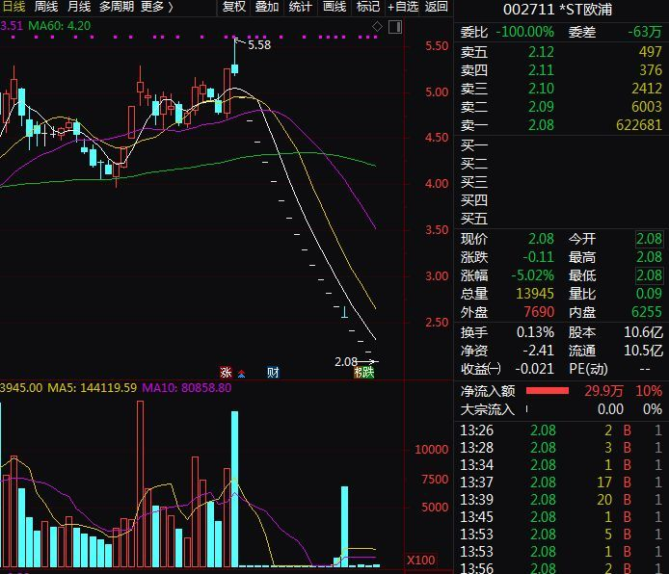Toggle the 标记 marking option
This screenshot has height=574, width=669.
[367, 7]
